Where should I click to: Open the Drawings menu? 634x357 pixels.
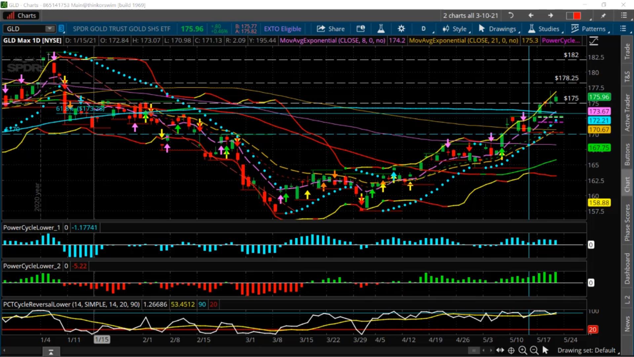[x=498, y=29]
